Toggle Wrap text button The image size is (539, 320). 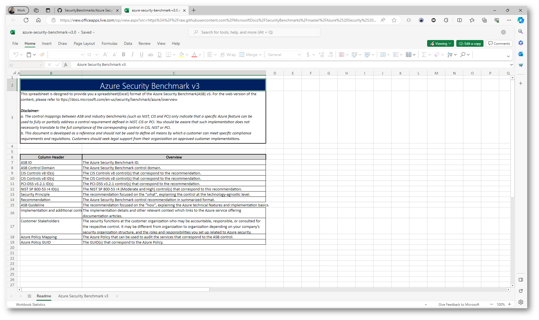228,55
